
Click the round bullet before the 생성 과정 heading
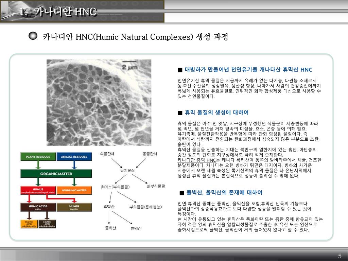click(x=33, y=36)
